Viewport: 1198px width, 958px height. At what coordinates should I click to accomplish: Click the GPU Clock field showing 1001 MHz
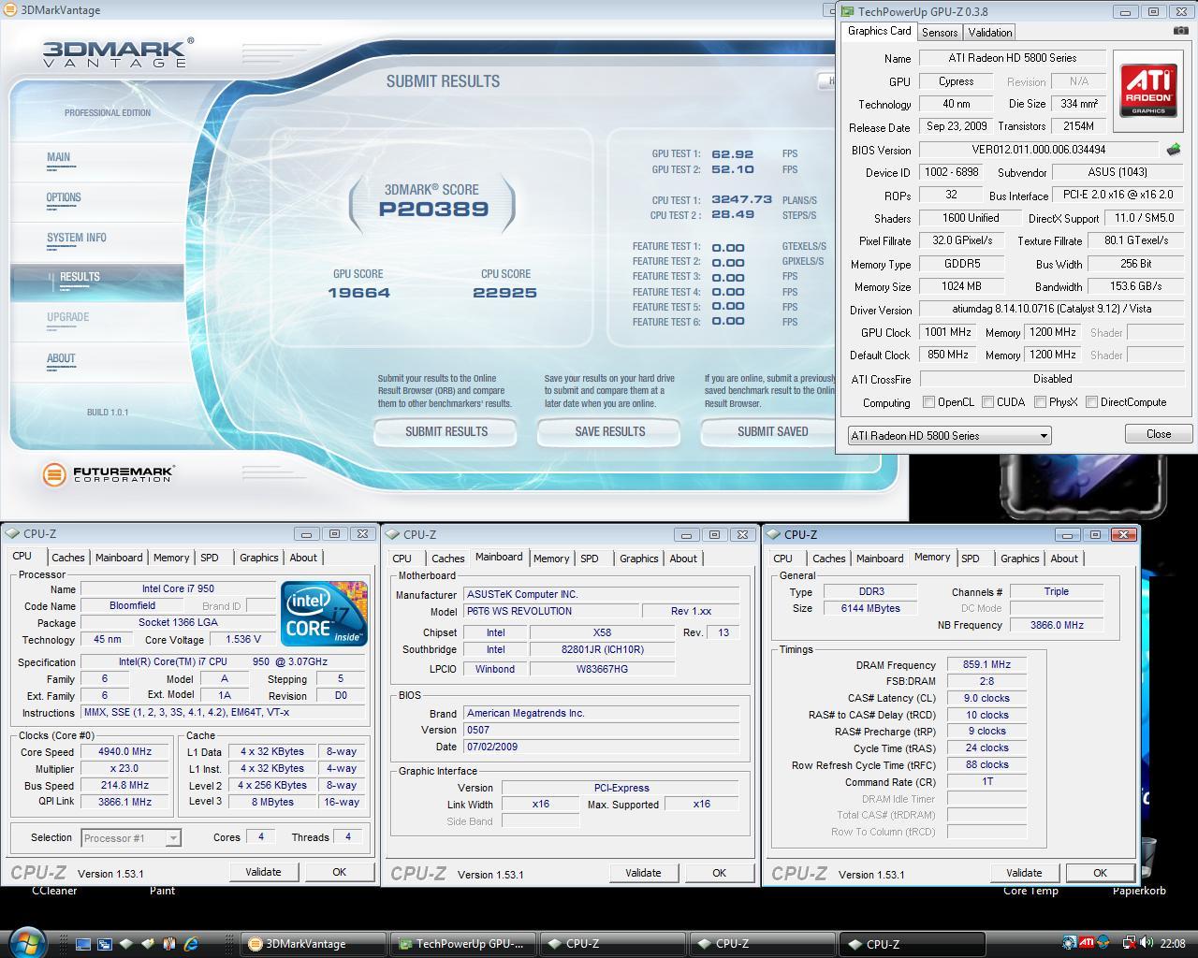(948, 332)
